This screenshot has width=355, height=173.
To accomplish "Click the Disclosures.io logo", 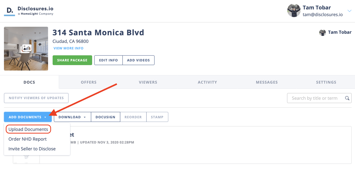I will 29,11.
